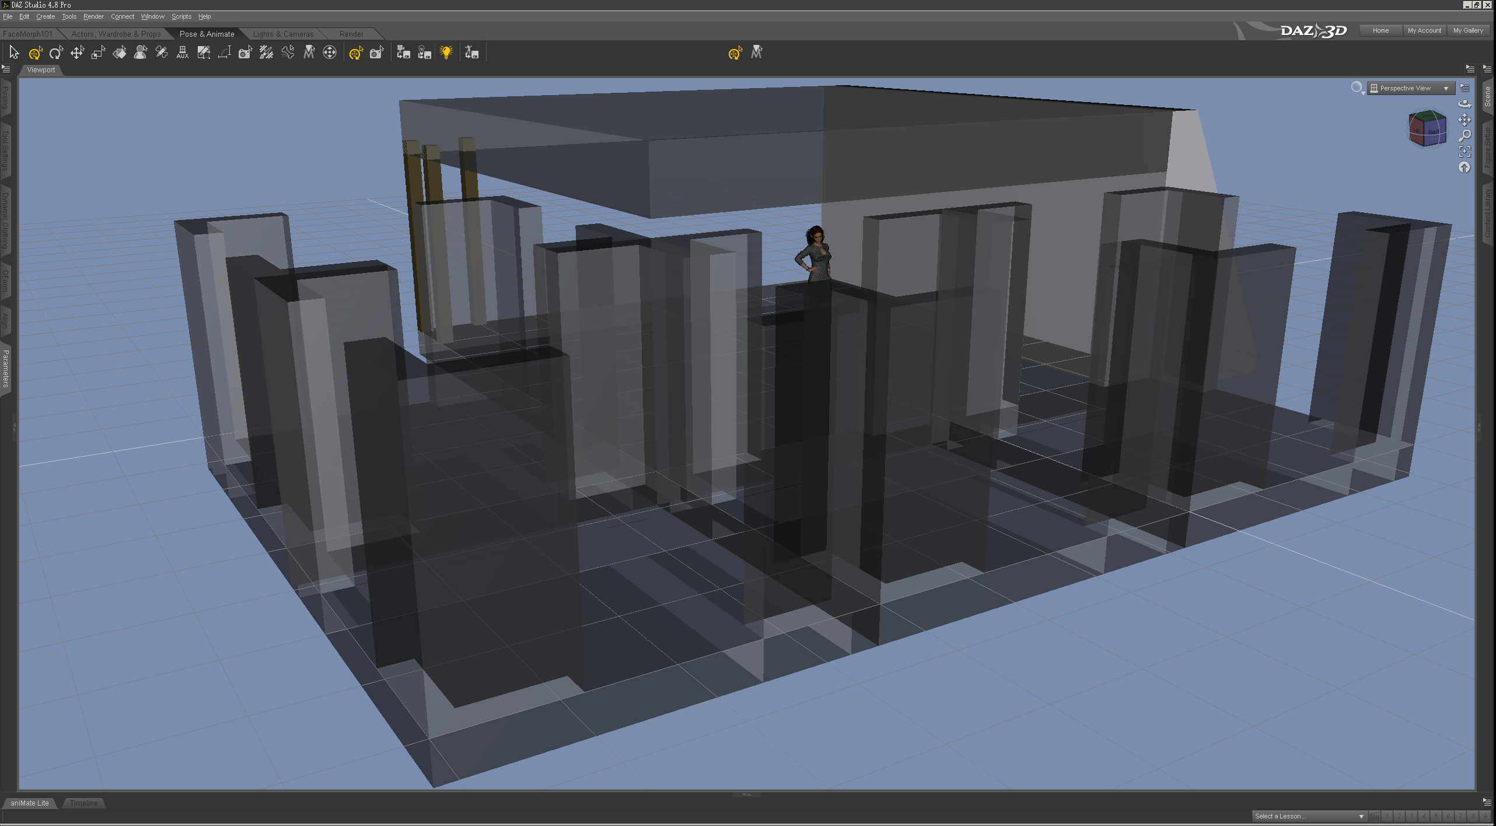The height and width of the screenshot is (826, 1496).
Task: Click the Reset camera home icon
Action: (x=1464, y=168)
